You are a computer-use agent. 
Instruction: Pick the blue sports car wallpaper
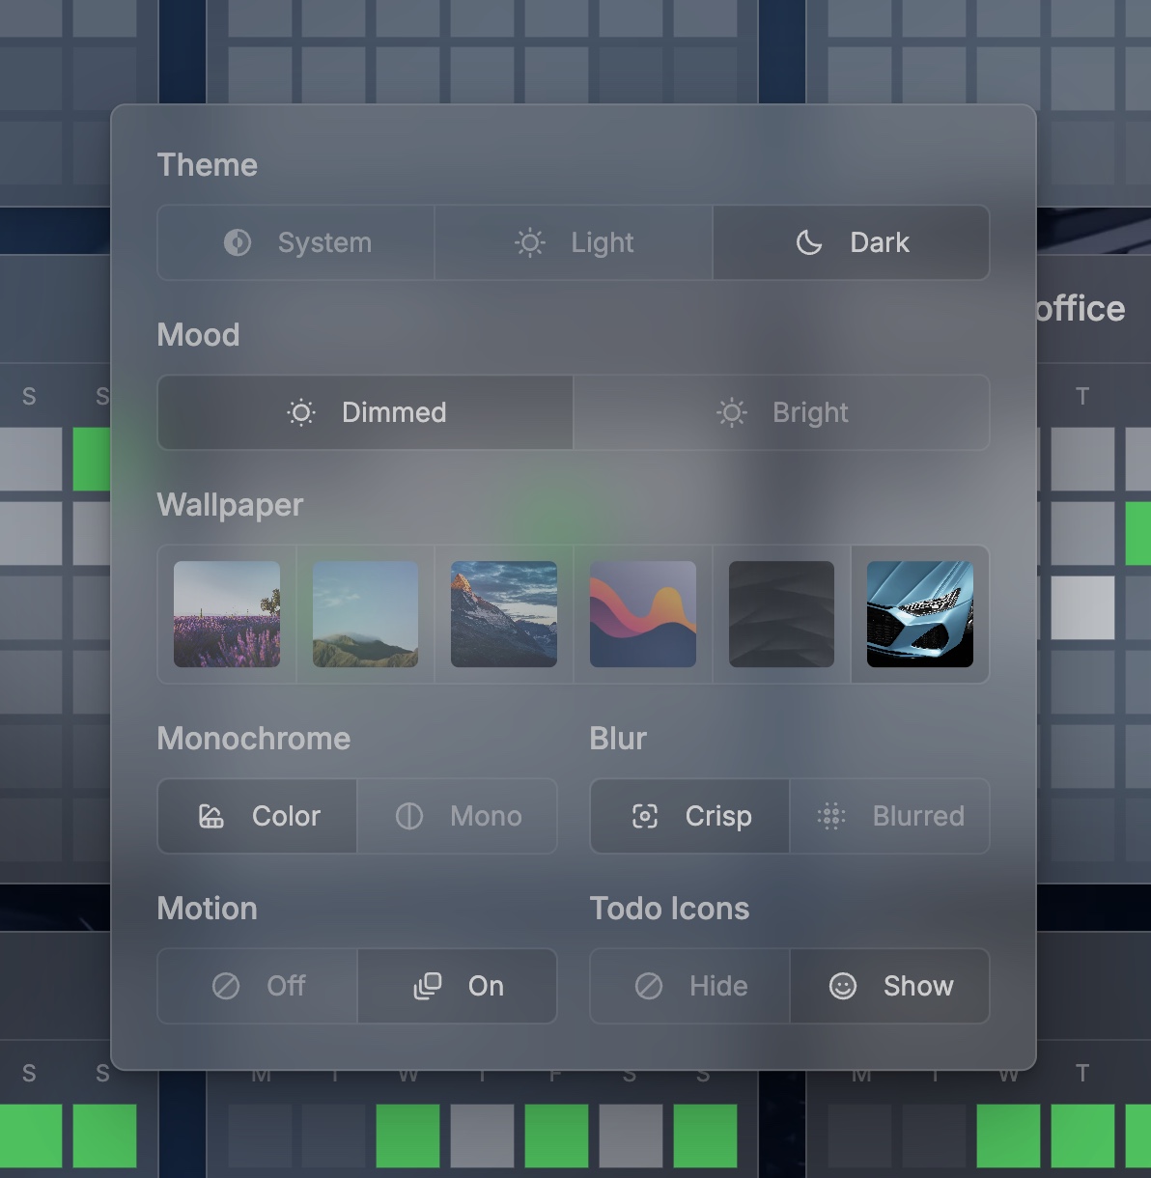click(x=920, y=614)
